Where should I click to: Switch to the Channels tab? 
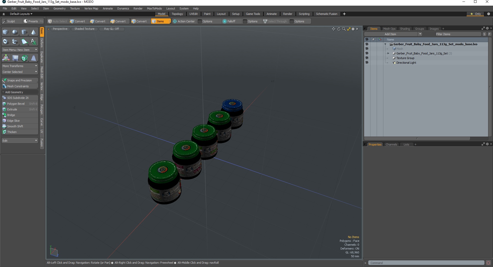point(391,145)
